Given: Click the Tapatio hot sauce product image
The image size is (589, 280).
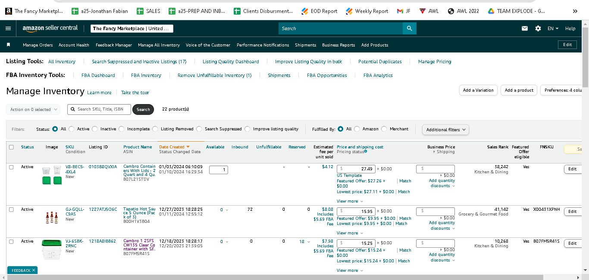Looking at the screenshot, I should click(x=52, y=217).
